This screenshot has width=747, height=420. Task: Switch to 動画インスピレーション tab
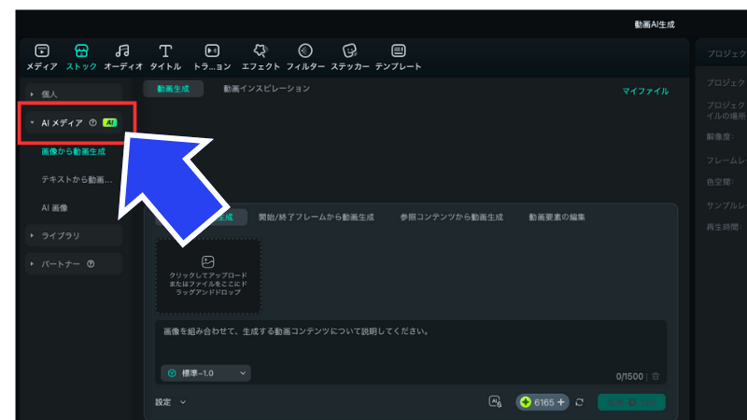266,89
